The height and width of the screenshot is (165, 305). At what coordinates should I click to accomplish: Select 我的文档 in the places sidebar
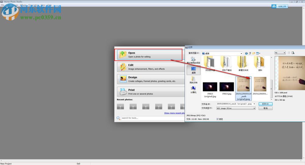click(193, 80)
